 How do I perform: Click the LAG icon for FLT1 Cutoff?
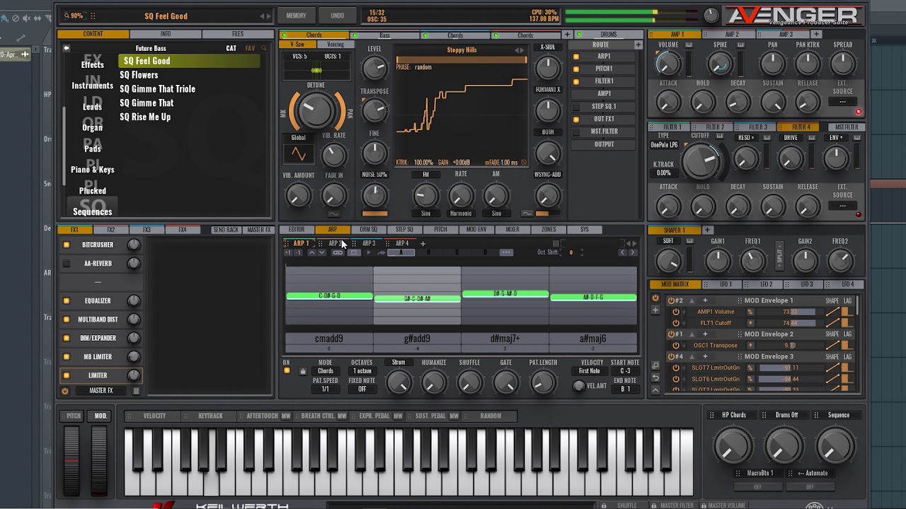point(847,323)
